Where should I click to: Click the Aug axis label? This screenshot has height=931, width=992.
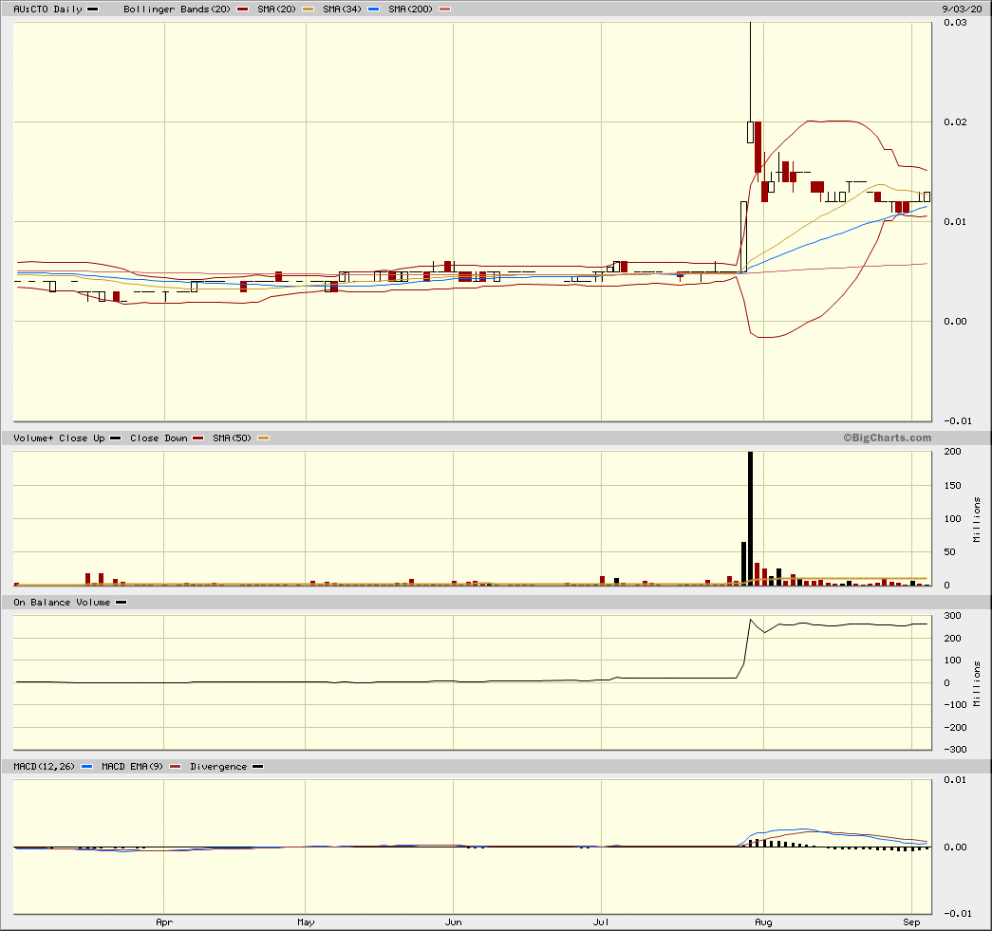click(x=763, y=922)
